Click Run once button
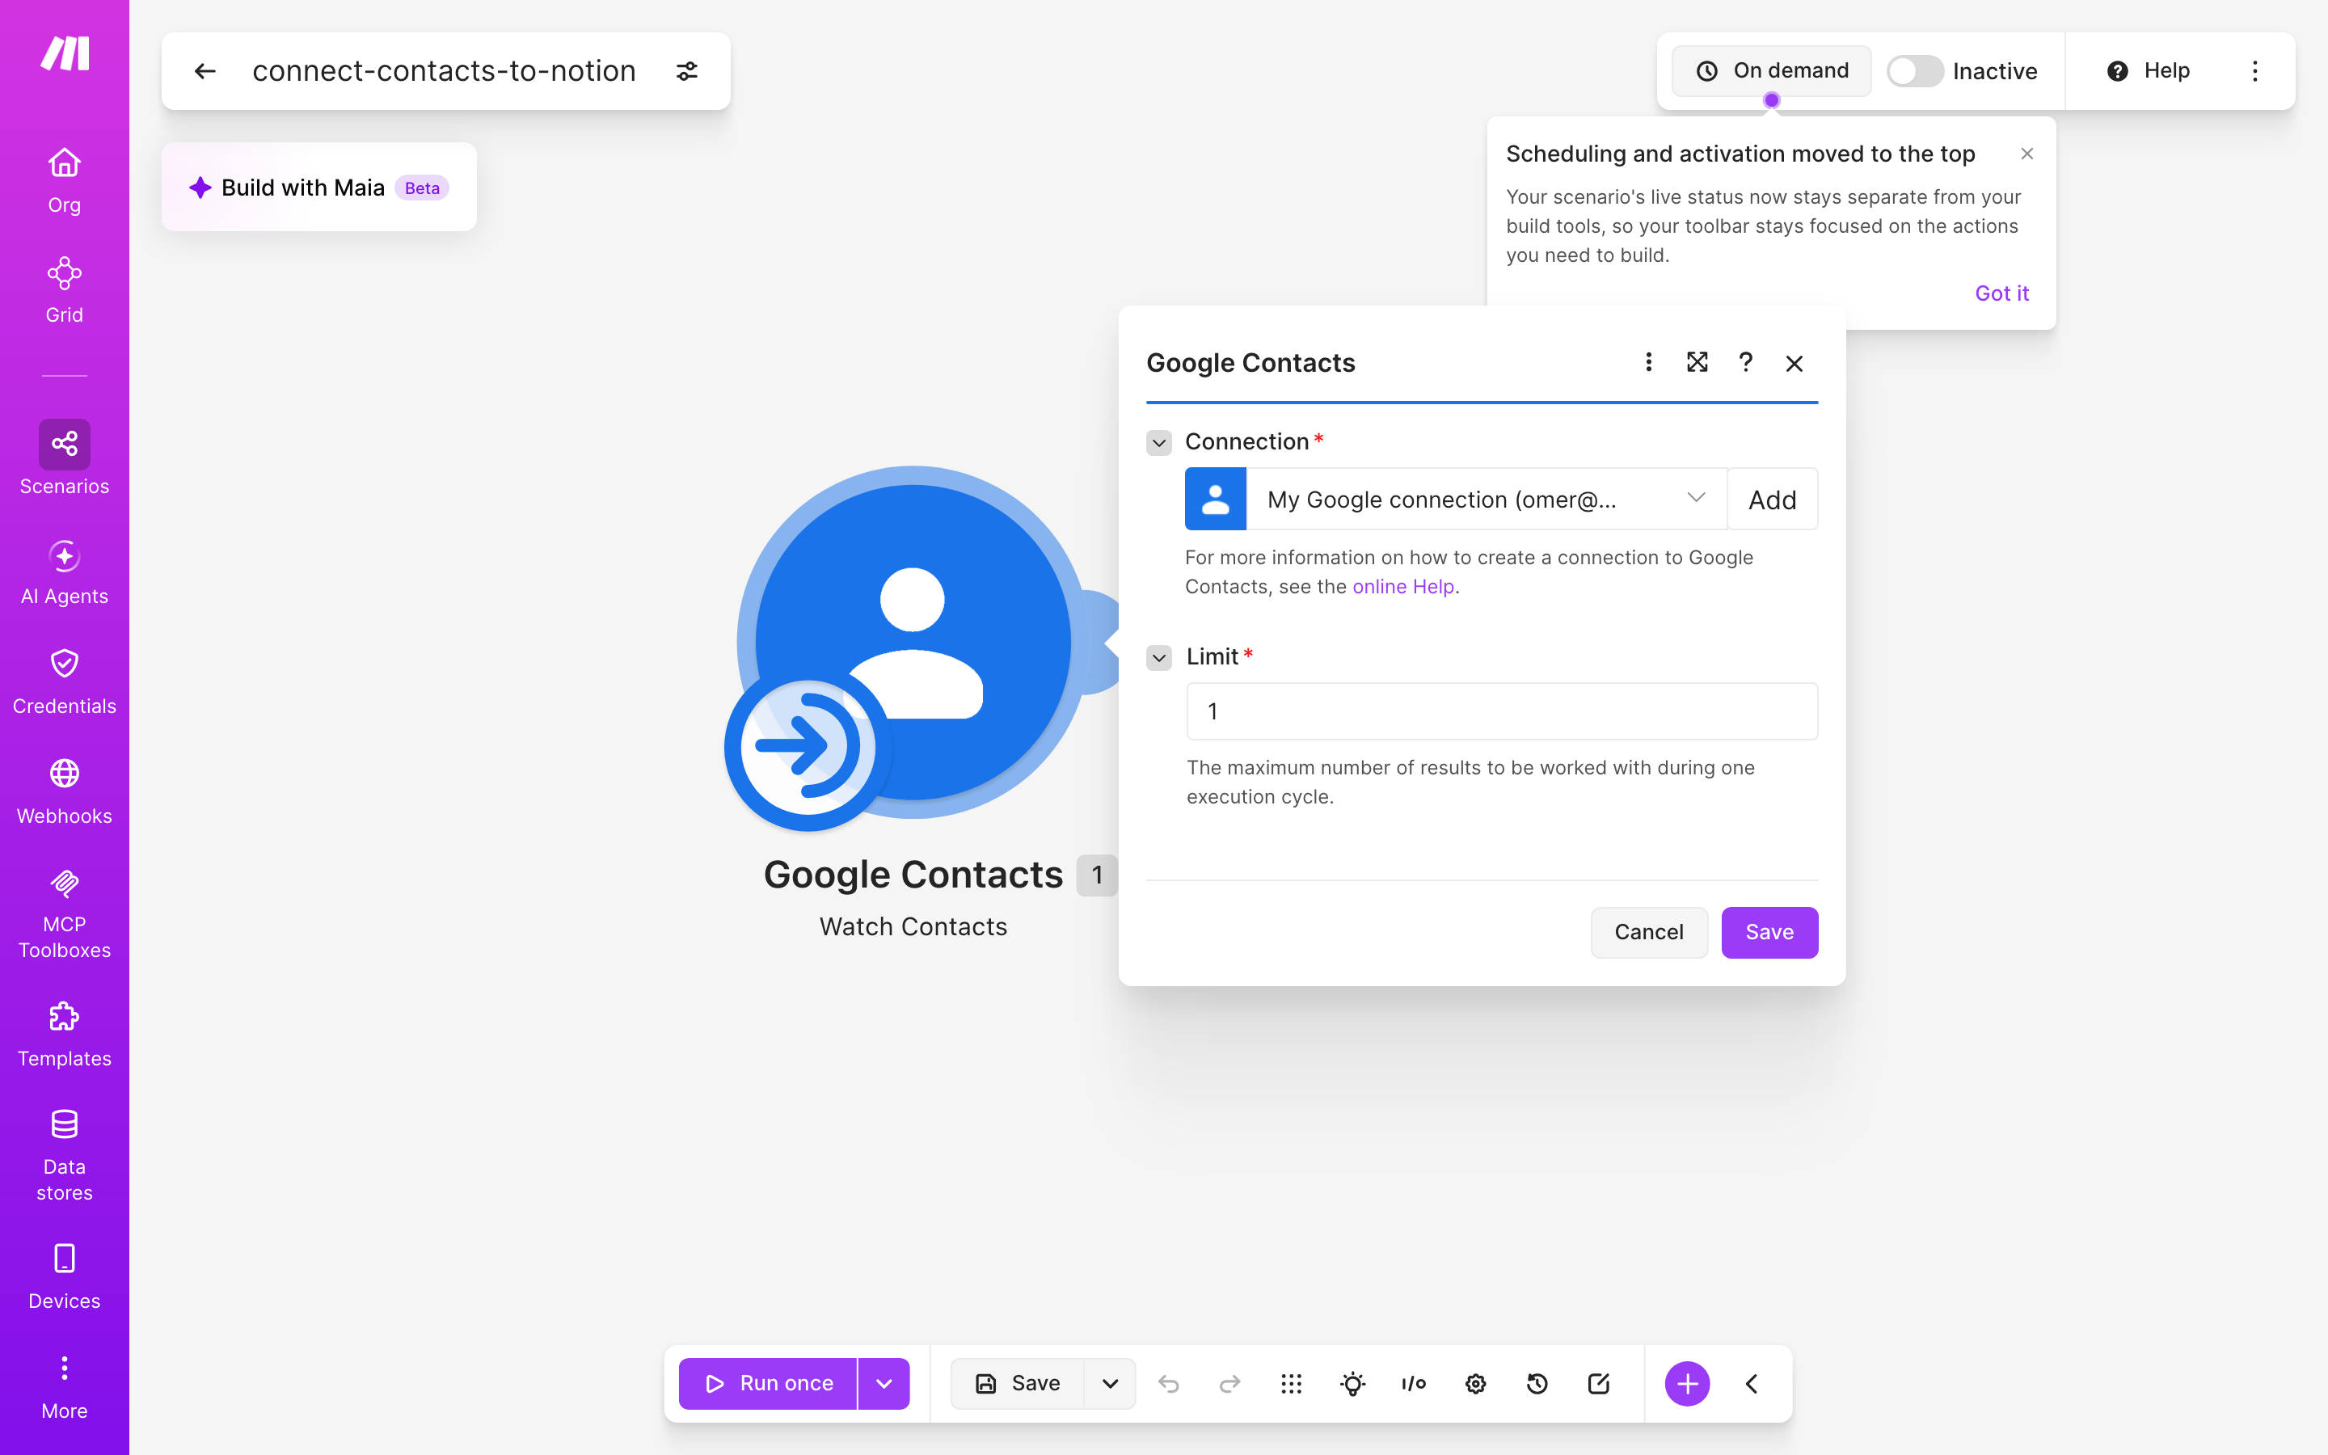This screenshot has height=1455, width=2328. 768,1384
